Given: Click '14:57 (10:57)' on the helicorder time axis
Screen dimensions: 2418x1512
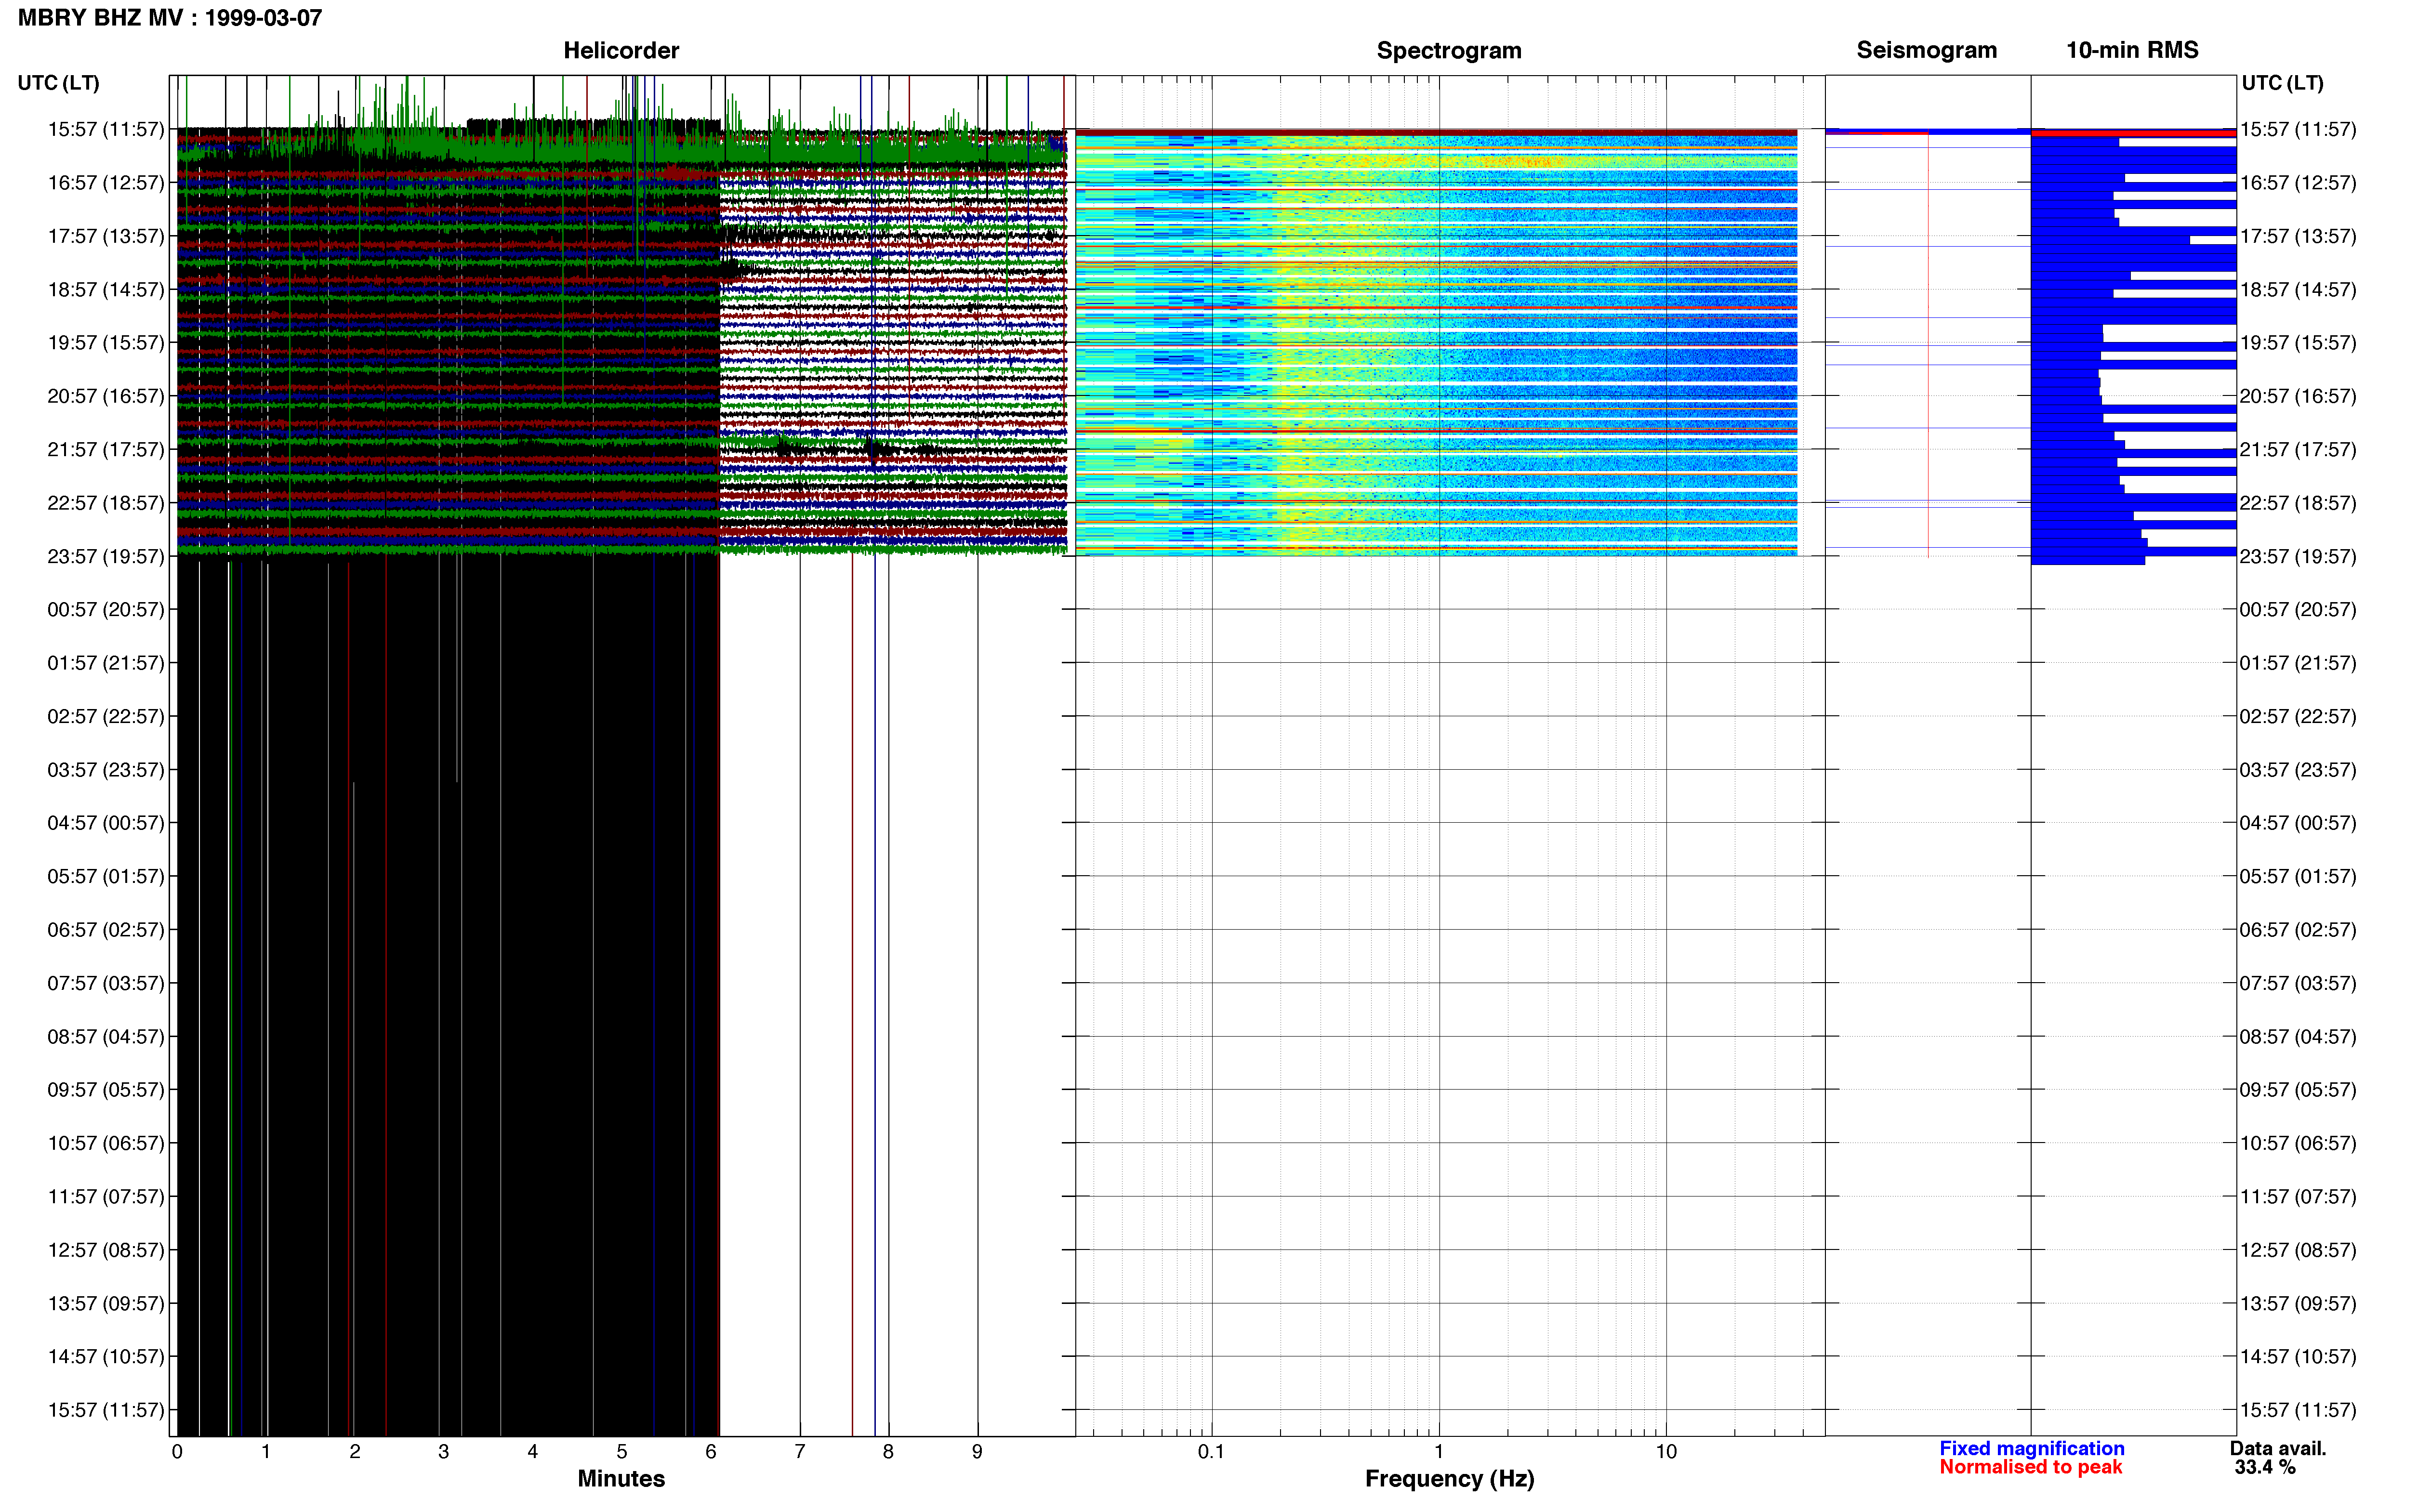Looking at the screenshot, I should [x=106, y=1356].
